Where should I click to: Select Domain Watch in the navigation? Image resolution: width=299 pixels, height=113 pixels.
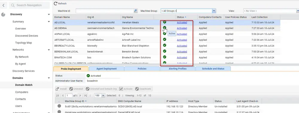pyautogui.click(x=24, y=85)
